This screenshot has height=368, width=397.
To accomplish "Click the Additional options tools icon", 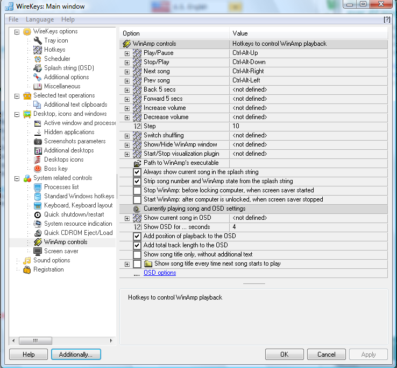I will coord(38,77).
